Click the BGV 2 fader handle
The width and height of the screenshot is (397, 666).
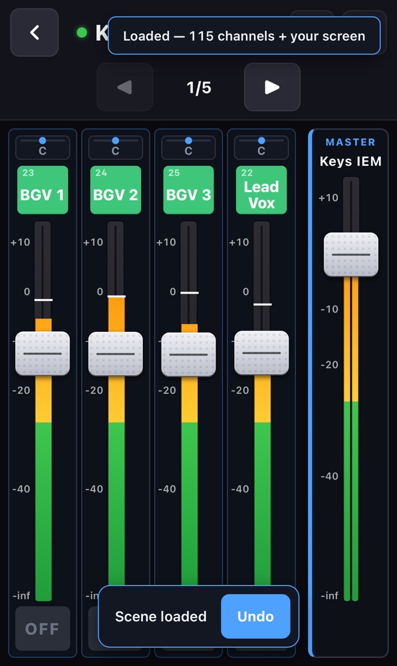(116, 354)
